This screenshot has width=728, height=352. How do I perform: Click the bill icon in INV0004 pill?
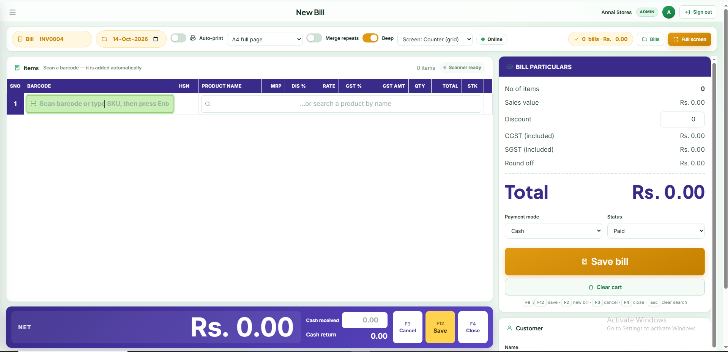[20, 39]
